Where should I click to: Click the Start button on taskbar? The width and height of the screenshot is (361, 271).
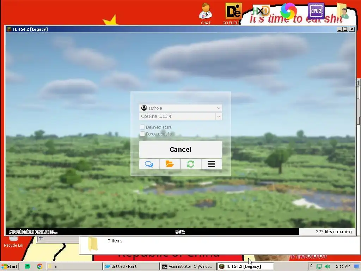(x=10, y=266)
